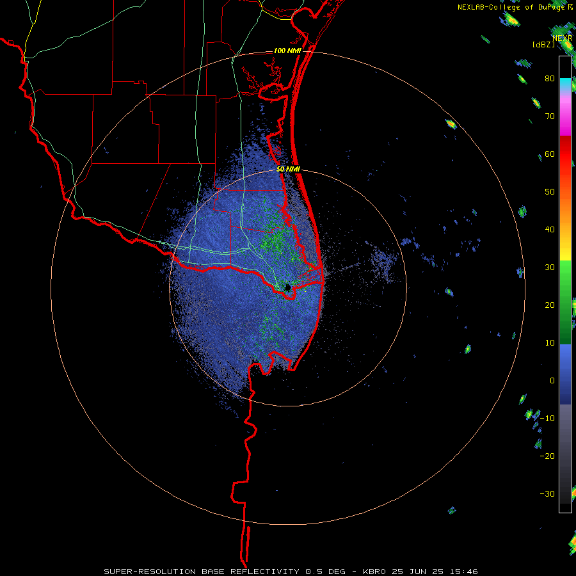
Task: Click the 50 value on dBZ scale
Action: click(550, 192)
